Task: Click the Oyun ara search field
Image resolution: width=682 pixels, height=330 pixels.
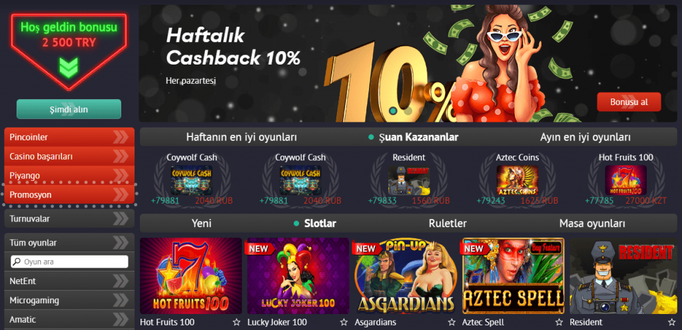Action: 69,262
